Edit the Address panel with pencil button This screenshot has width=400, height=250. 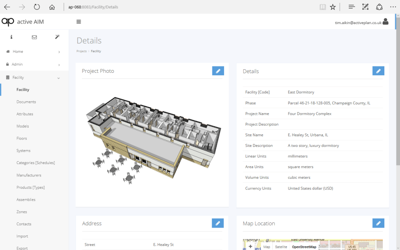point(218,223)
